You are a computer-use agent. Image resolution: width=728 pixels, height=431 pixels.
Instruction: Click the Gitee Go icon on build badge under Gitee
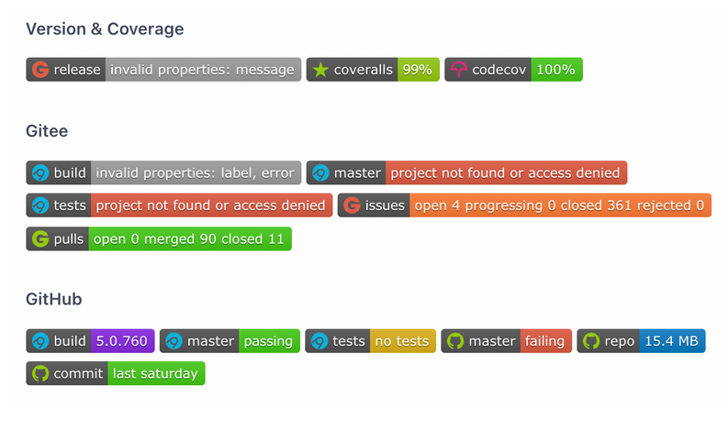[x=39, y=172]
